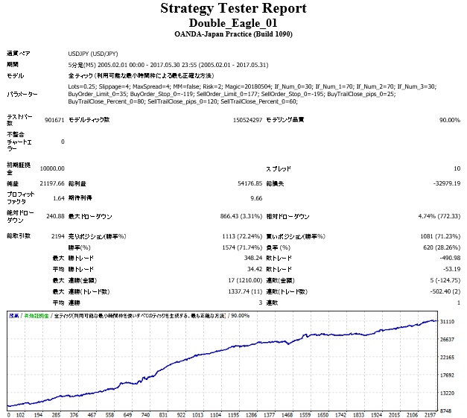Click the green equity legend label in chart

click(36, 316)
